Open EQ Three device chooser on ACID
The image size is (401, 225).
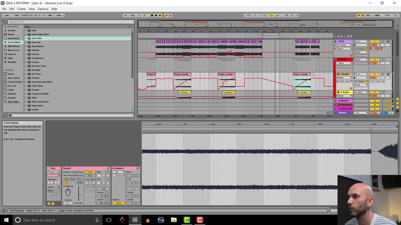pos(344,45)
